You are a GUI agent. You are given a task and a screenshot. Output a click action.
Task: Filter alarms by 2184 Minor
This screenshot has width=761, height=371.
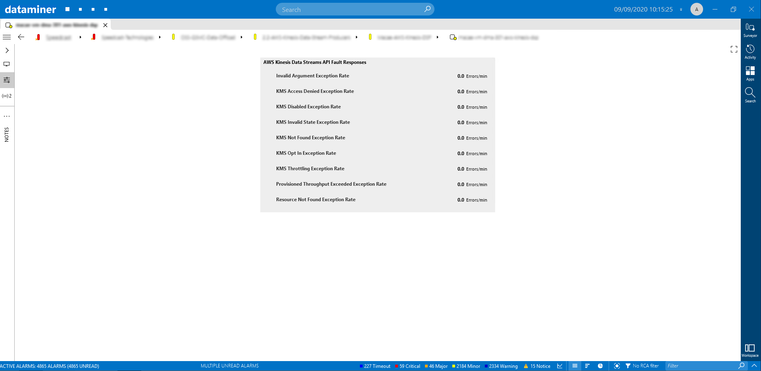coord(466,366)
